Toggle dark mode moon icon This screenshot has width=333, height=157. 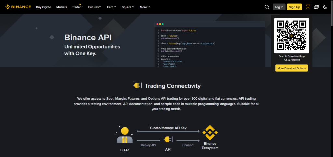(325, 7)
